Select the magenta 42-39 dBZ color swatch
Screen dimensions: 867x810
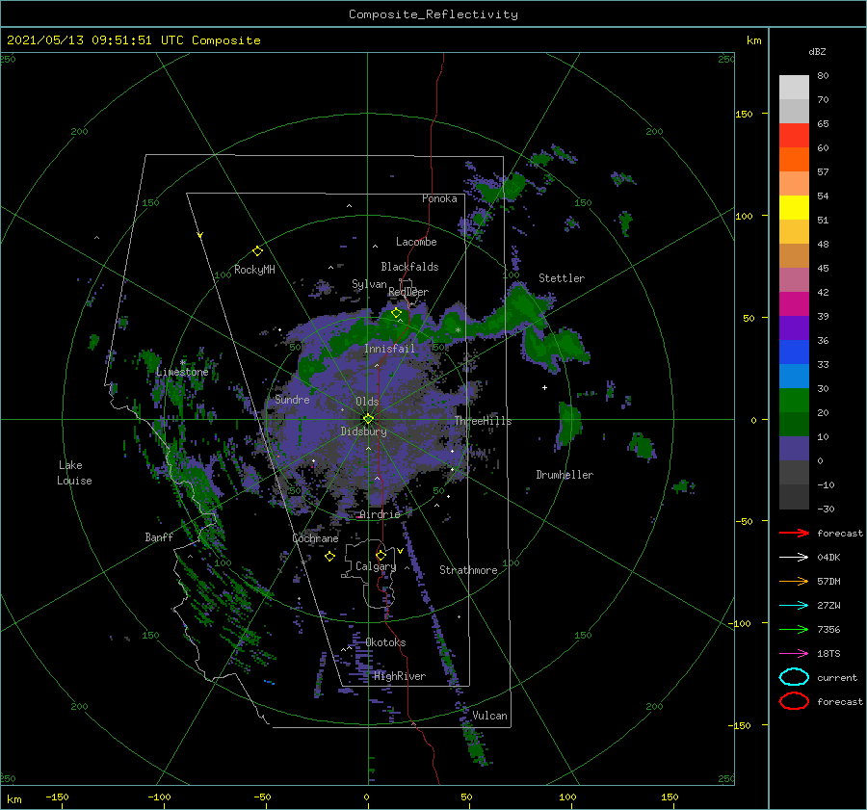794,304
